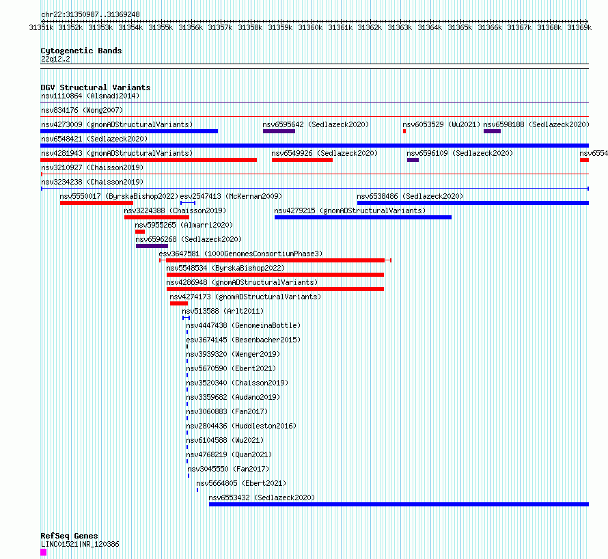608x559 pixels.
Task: Select the nsv4281943 red variant bar
Action: coord(148,160)
